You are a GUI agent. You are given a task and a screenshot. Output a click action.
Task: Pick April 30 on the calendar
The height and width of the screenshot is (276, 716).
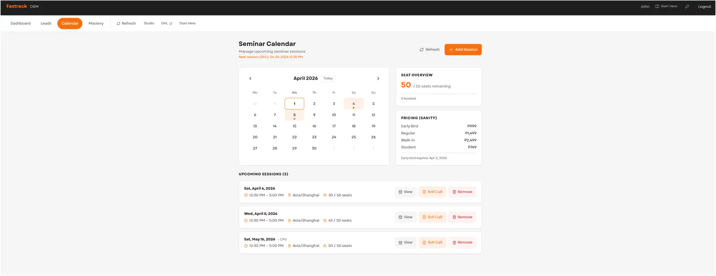pyautogui.click(x=314, y=148)
